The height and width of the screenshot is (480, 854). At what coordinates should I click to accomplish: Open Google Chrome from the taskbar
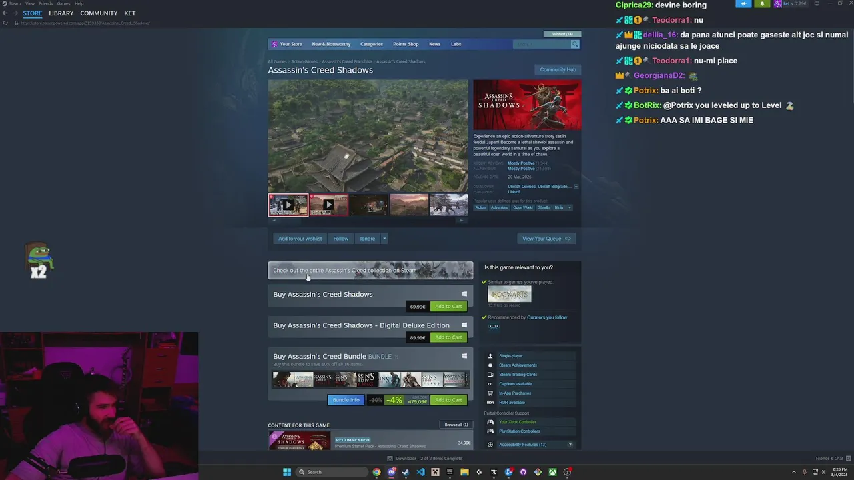point(376,472)
